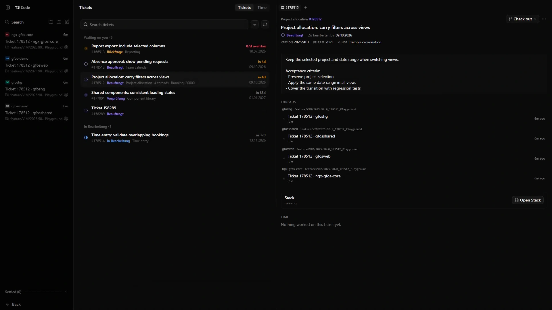Open sidebar Search

pos(14,22)
